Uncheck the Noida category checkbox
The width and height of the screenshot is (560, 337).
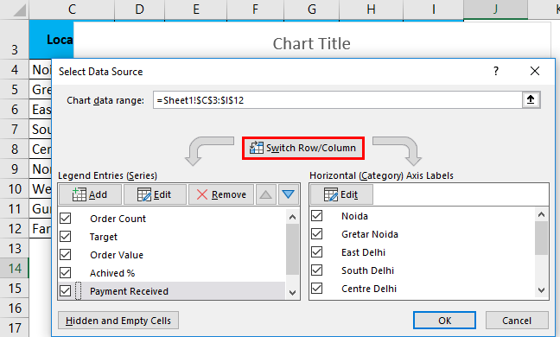[x=317, y=216]
